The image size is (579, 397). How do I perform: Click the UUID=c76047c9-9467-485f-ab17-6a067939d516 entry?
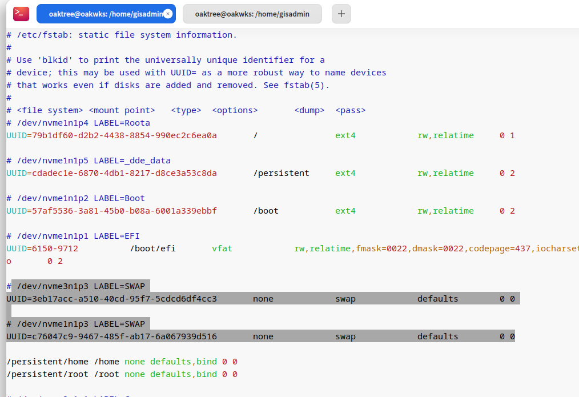click(x=111, y=336)
